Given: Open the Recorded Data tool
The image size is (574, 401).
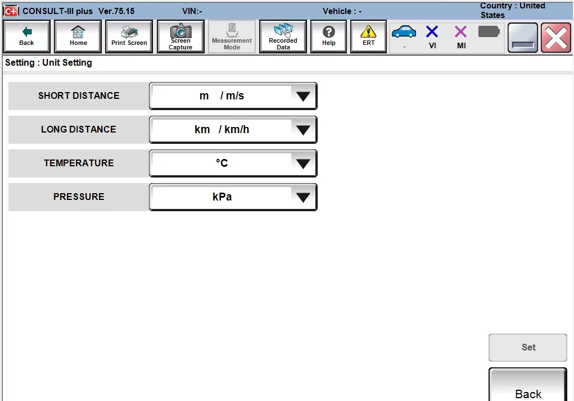Looking at the screenshot, I should [x=283, y=36].
